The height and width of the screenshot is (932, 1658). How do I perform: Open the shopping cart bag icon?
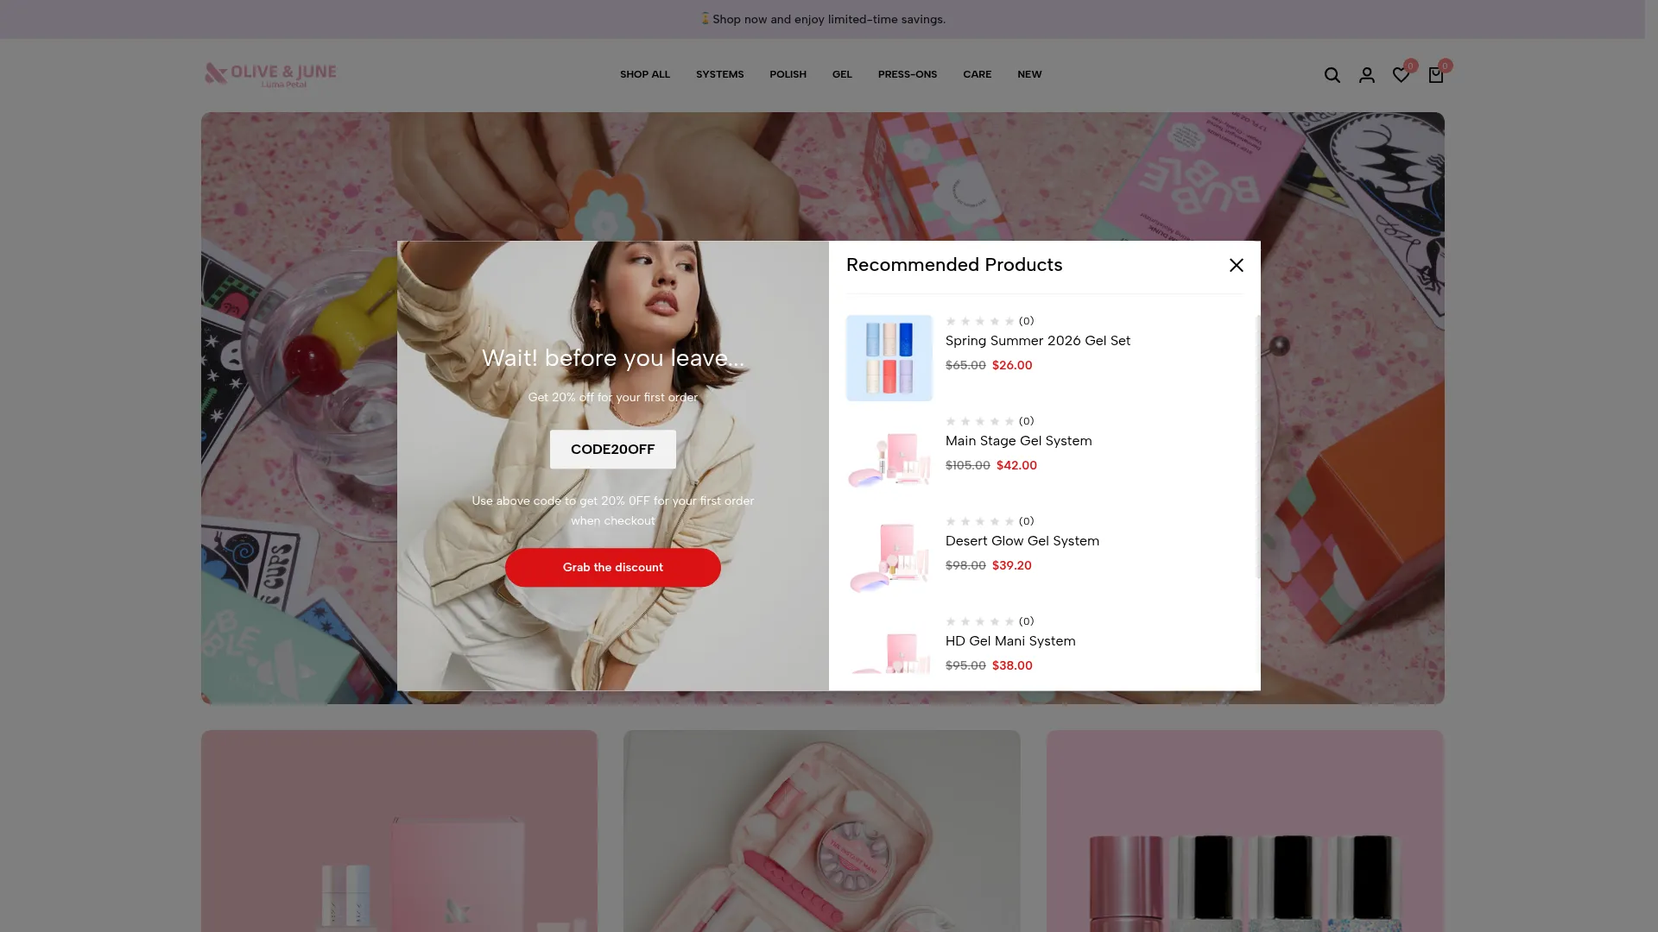point(1436,75)
